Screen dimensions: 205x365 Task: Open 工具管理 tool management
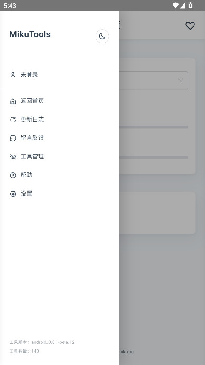point(59,156)
